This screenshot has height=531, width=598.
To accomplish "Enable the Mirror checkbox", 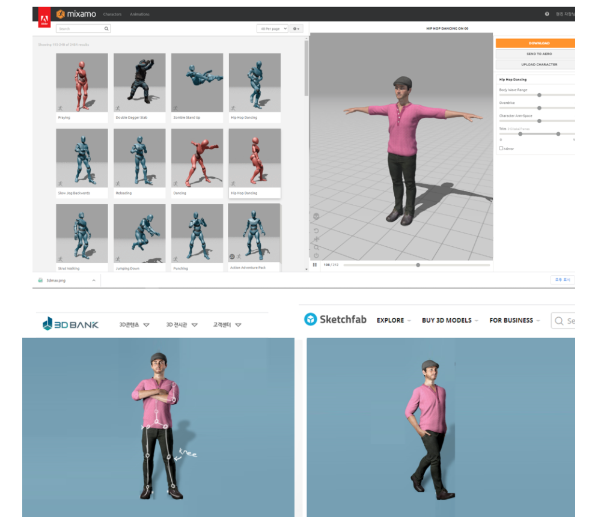I will tap(501, 148).
